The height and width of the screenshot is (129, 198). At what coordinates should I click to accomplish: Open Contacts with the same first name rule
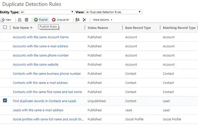coord(47,92)
